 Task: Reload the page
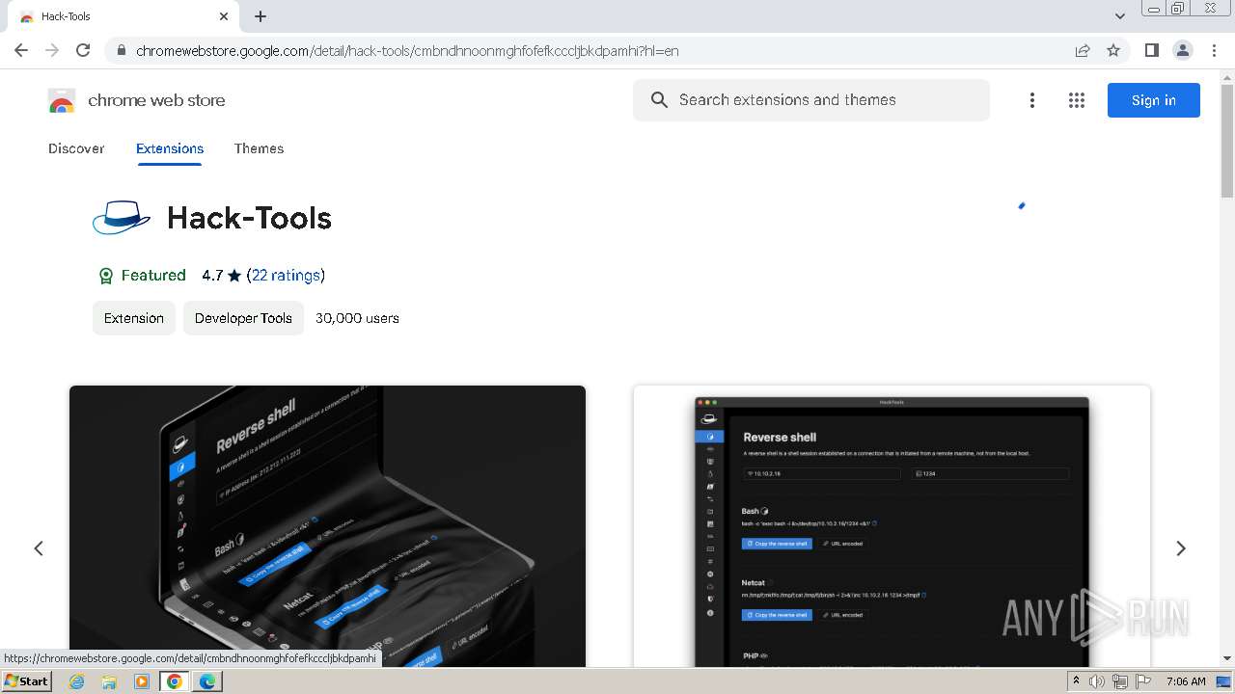click(x=83, y=50)
